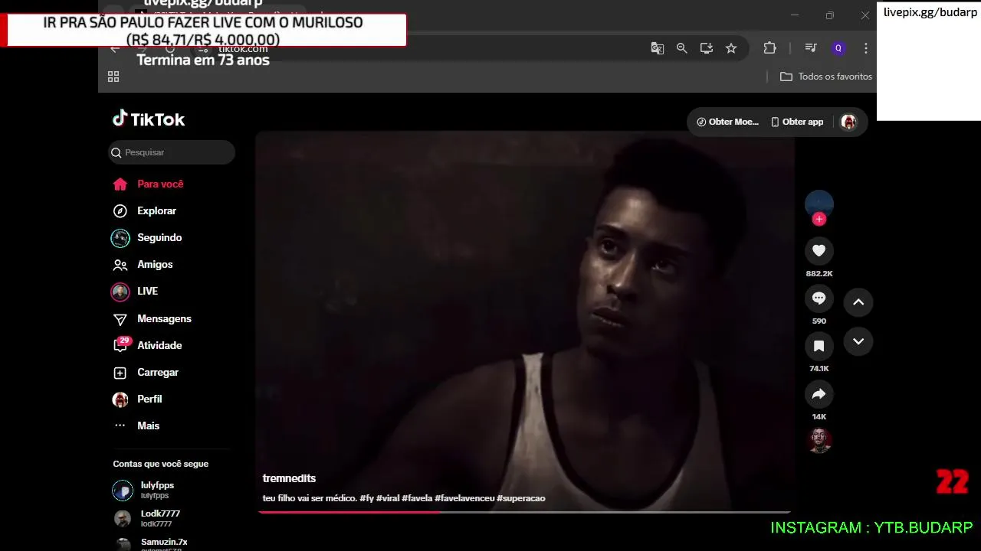
Task: Seek in the video progress bar
Action: click(524, 512)
